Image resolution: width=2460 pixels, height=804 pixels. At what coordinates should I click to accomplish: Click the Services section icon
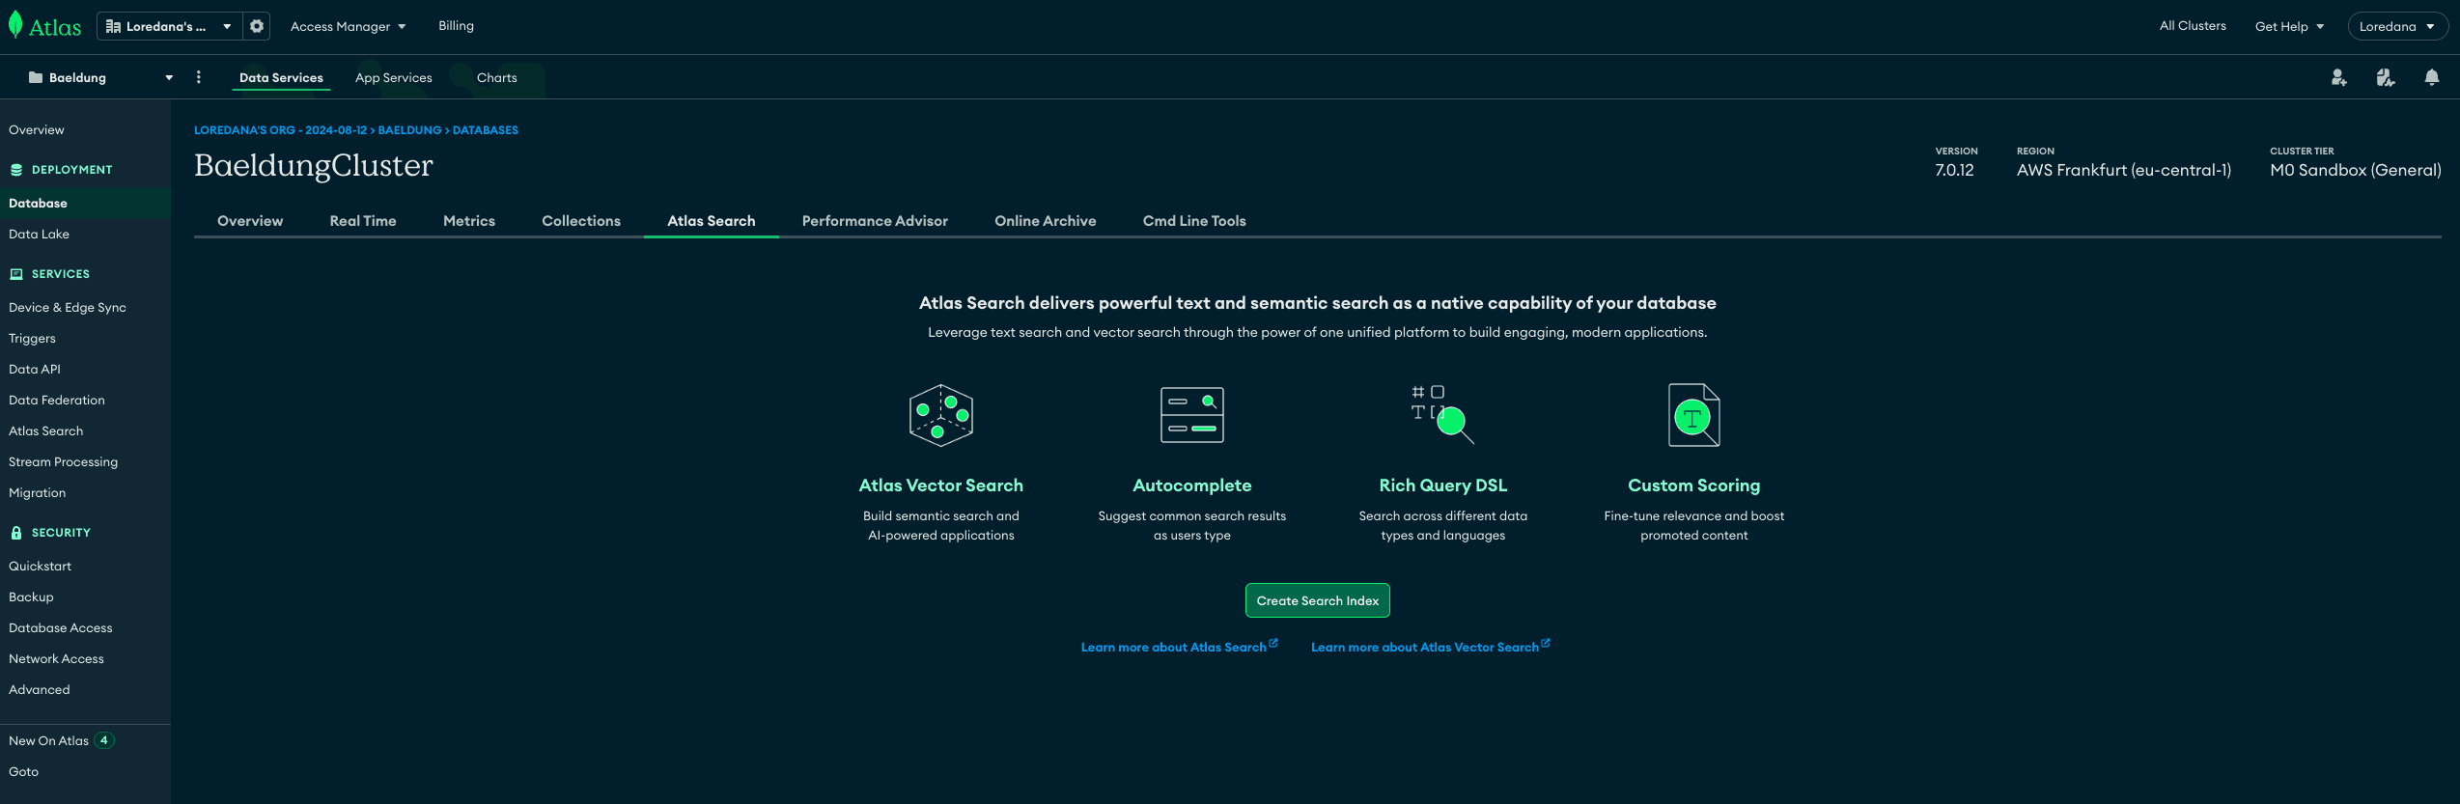tap(16, 274)
